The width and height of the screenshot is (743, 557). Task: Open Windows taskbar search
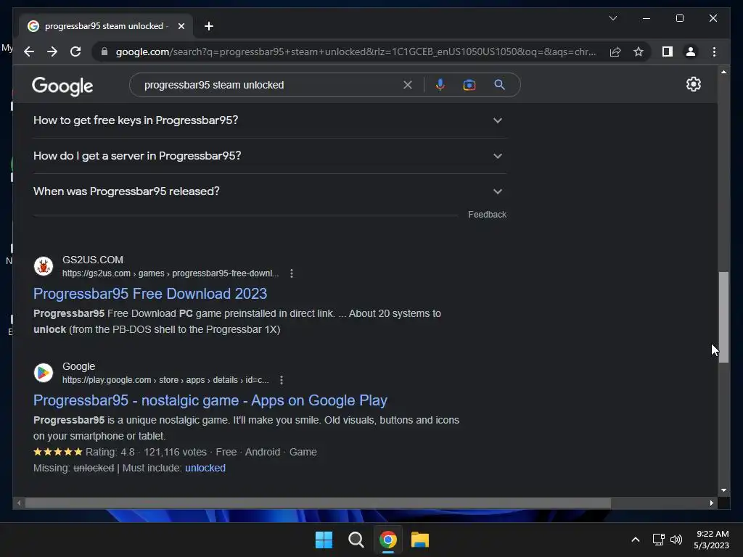point(356,540)
